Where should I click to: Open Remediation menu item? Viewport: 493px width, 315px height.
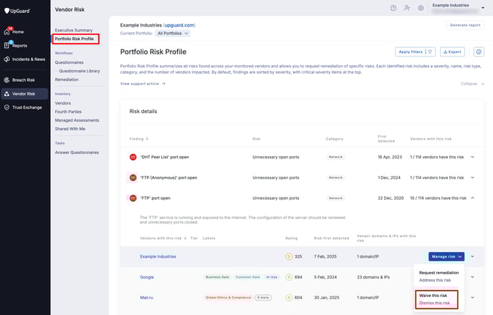(67, 79)
